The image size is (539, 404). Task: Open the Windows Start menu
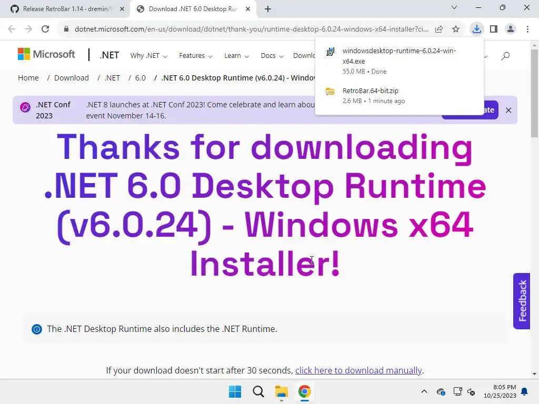point(235,391)
